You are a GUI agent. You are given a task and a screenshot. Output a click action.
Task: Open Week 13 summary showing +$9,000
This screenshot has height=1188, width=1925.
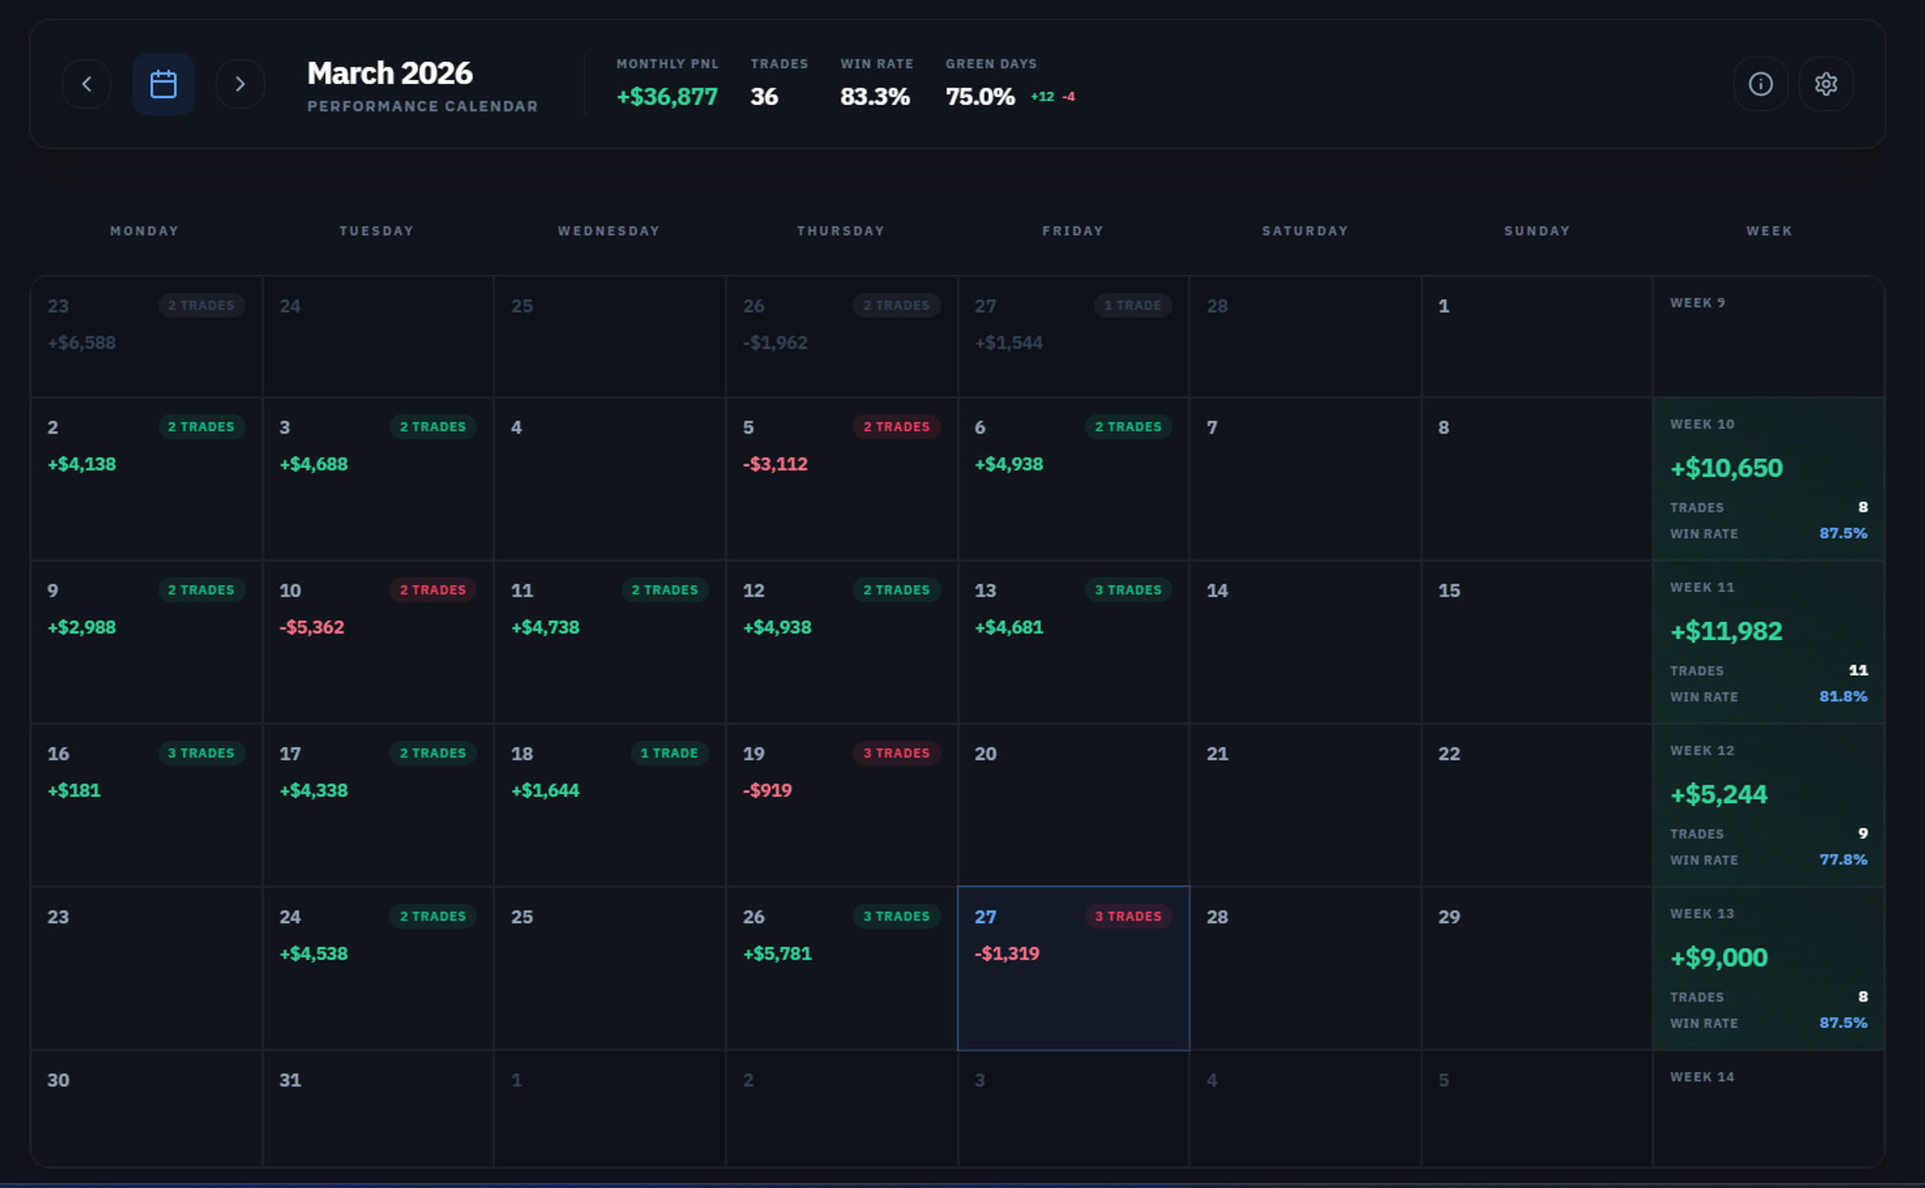pyautogui.click(x=1768, y=968)
